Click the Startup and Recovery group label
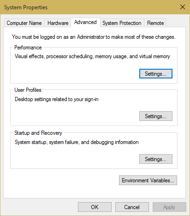190x216 pixels. [38, 133]
